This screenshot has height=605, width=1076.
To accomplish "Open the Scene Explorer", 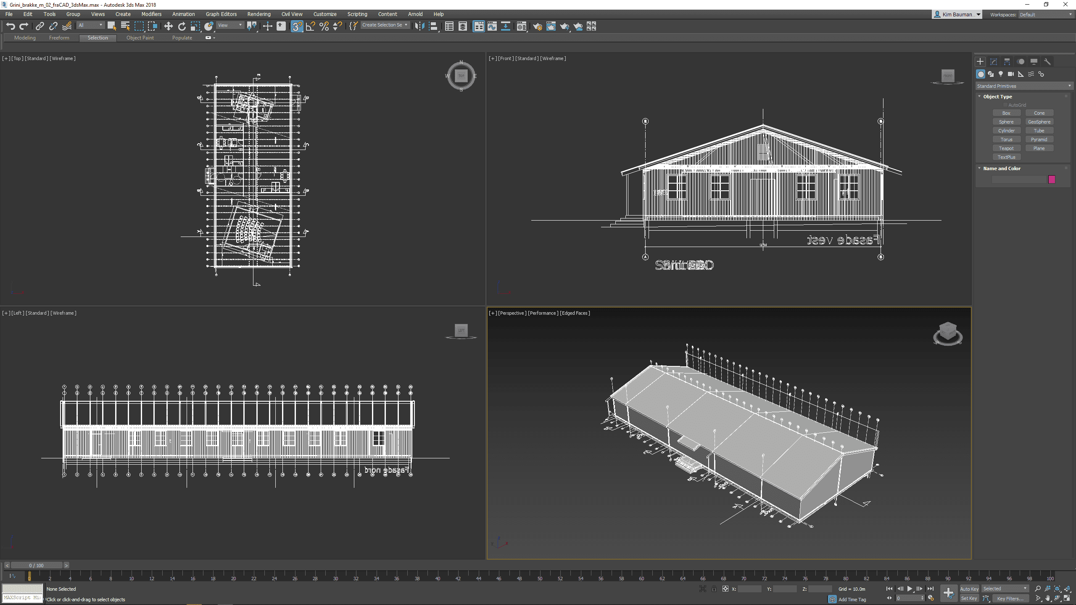I will tap(449, 26).
